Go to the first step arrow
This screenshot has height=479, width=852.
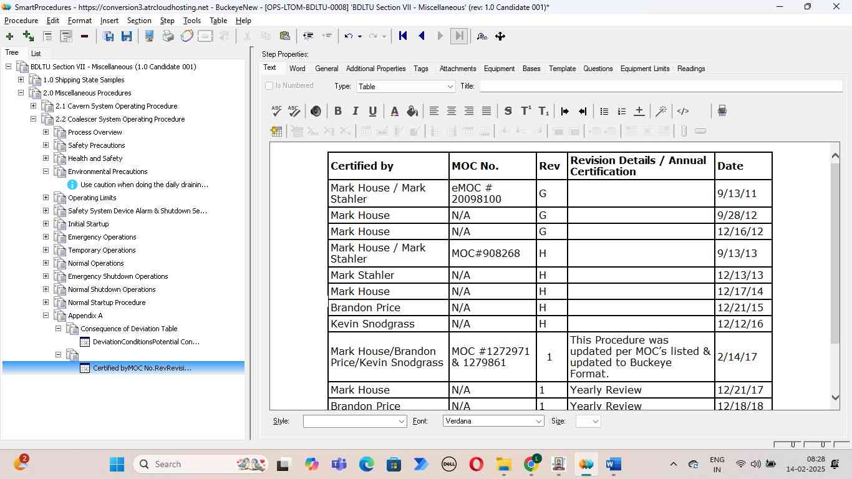click(403, 36)
